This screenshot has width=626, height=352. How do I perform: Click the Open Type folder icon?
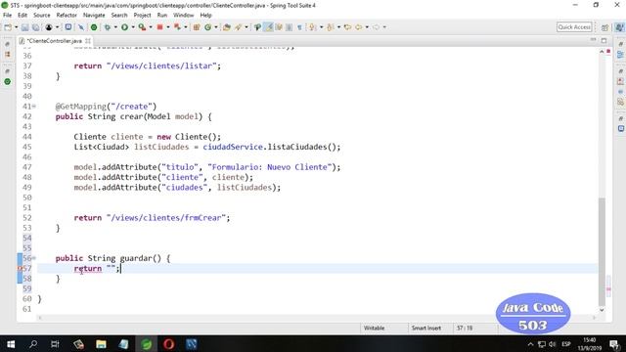click(227, 27)
